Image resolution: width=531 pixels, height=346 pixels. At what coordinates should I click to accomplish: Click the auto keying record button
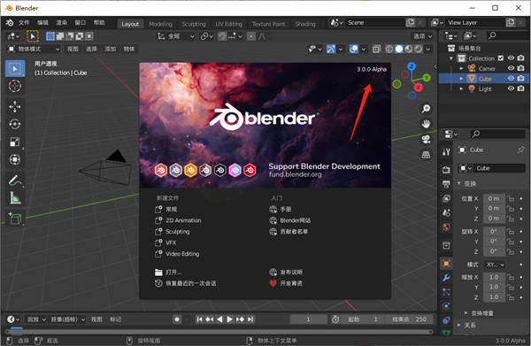[x=177, y=319]
